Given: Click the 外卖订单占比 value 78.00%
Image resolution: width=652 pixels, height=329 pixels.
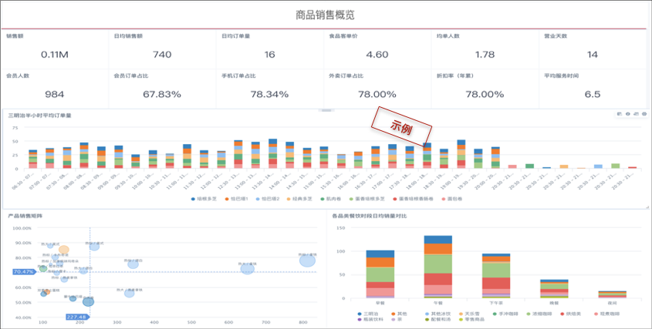Looking at the screenshot, I should pos(377,94).
